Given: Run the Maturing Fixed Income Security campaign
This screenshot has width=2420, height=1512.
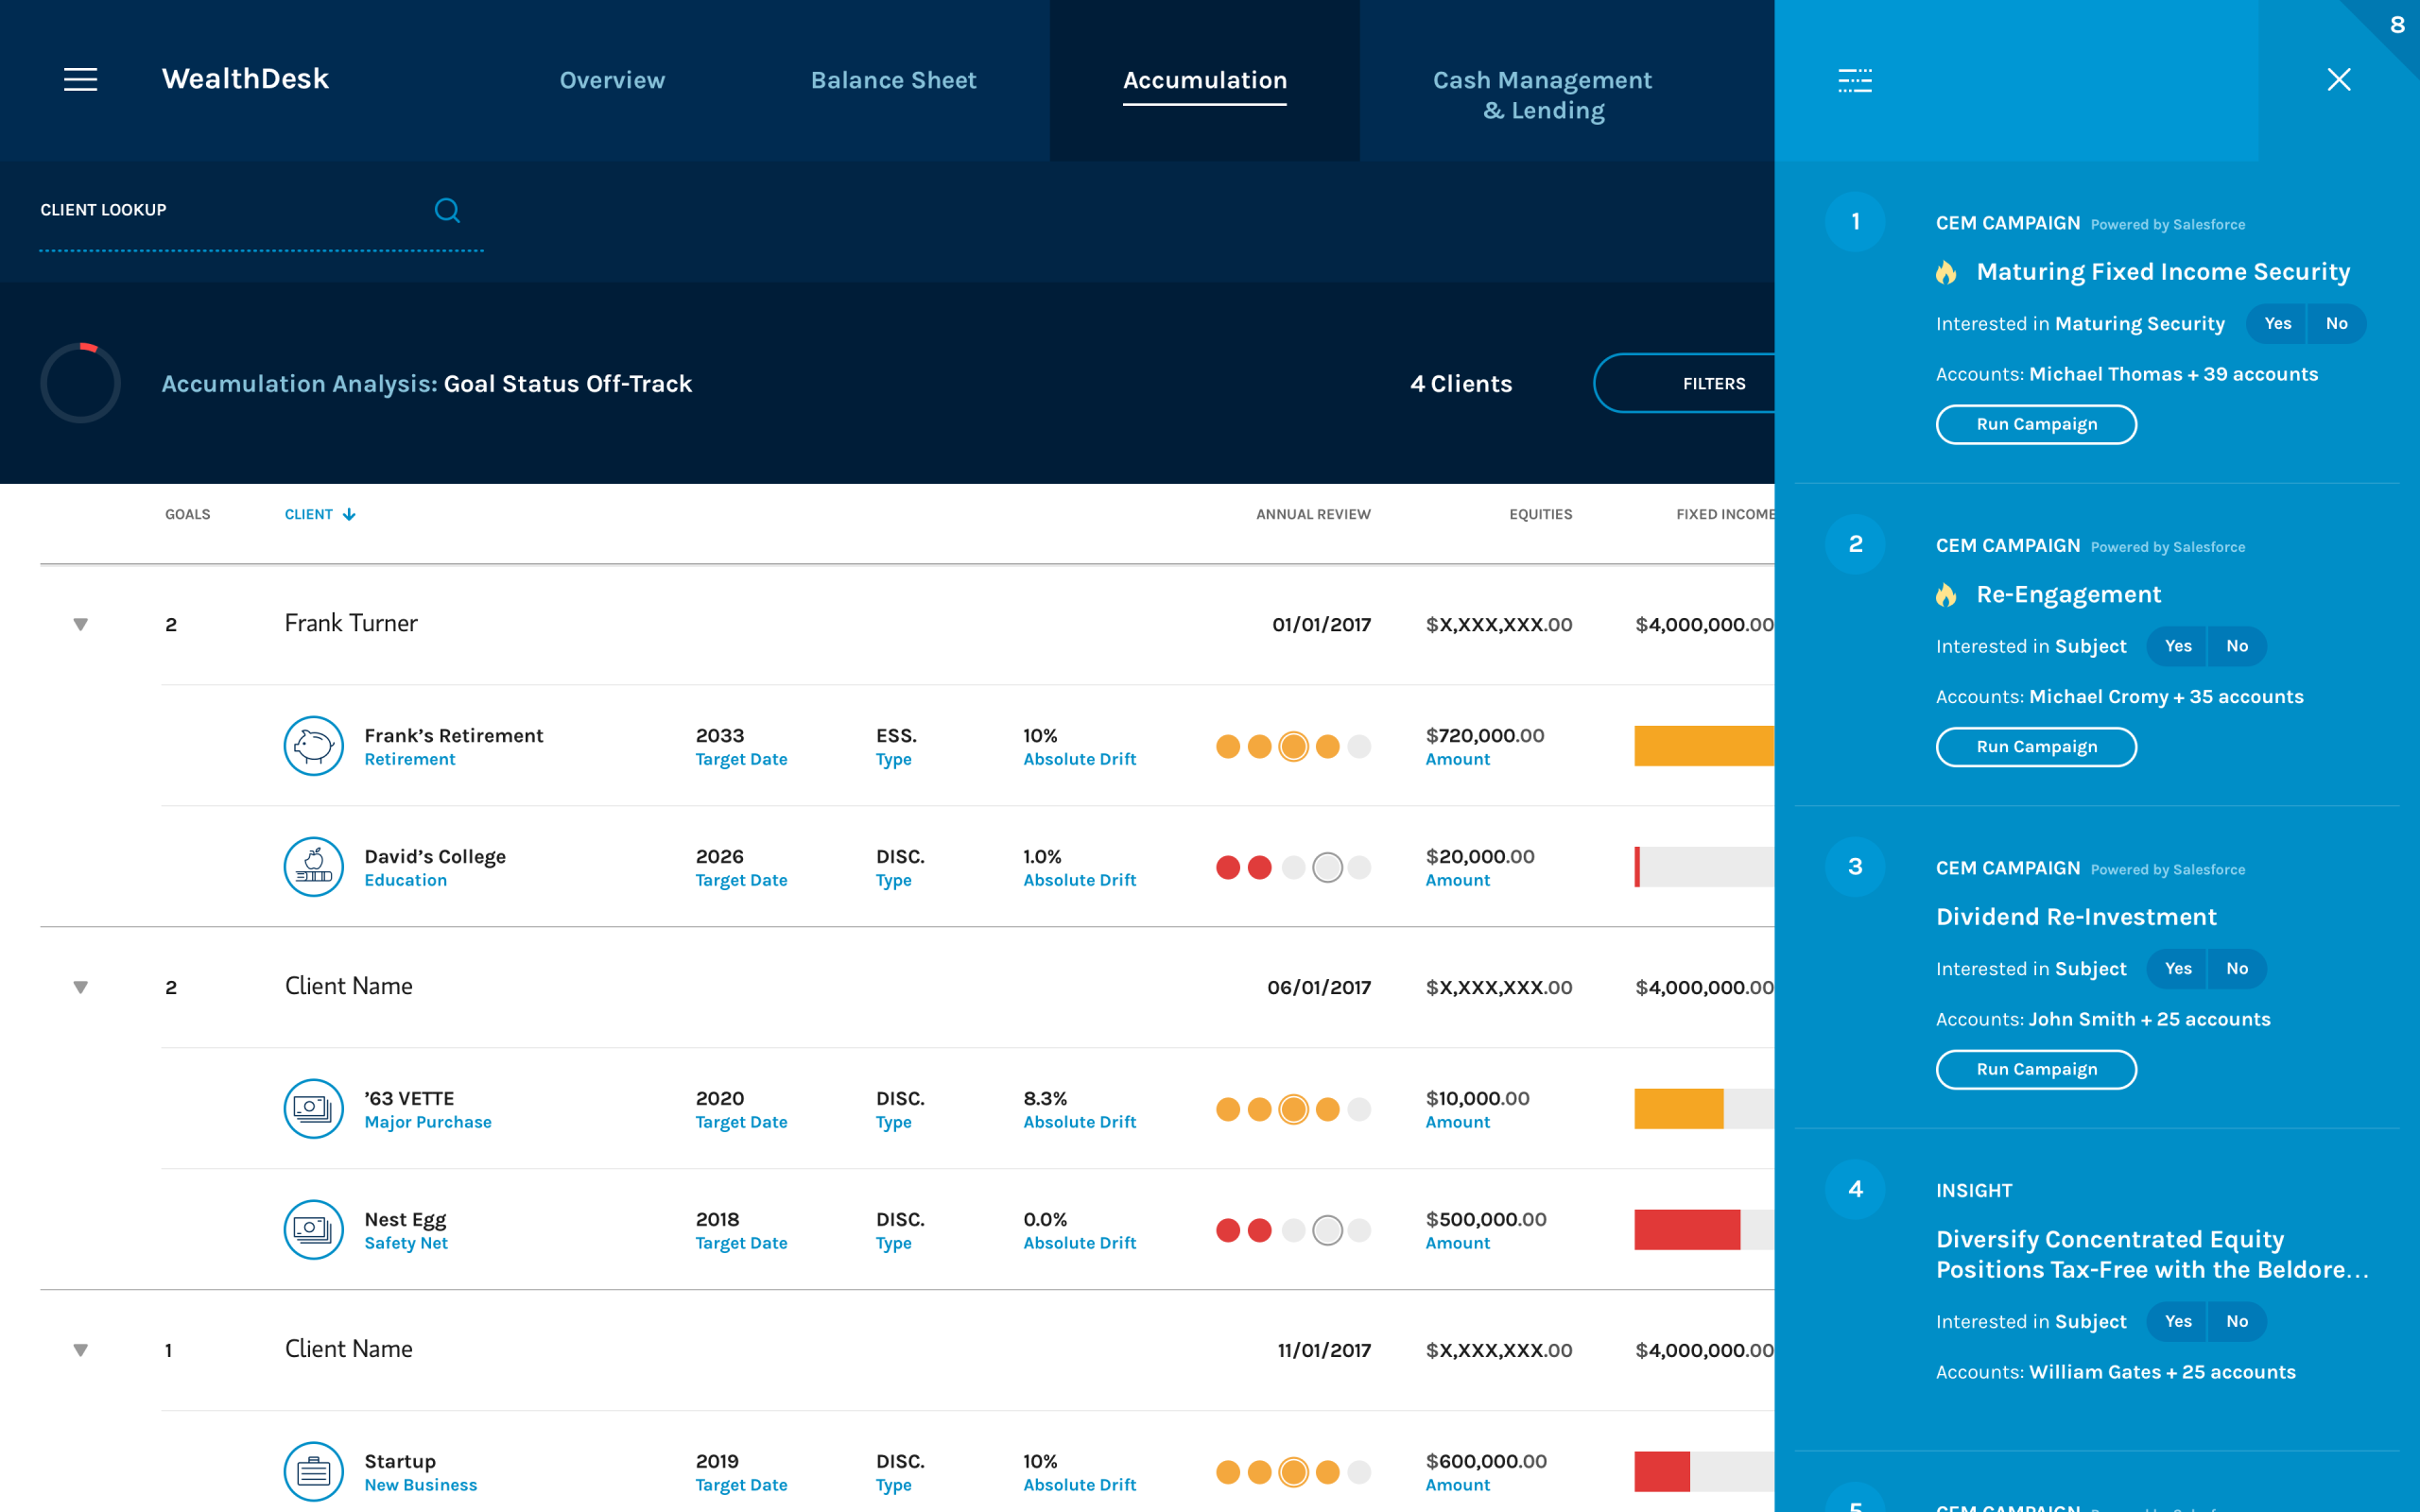Looking at the screenshot, I should click(2036, 424).
